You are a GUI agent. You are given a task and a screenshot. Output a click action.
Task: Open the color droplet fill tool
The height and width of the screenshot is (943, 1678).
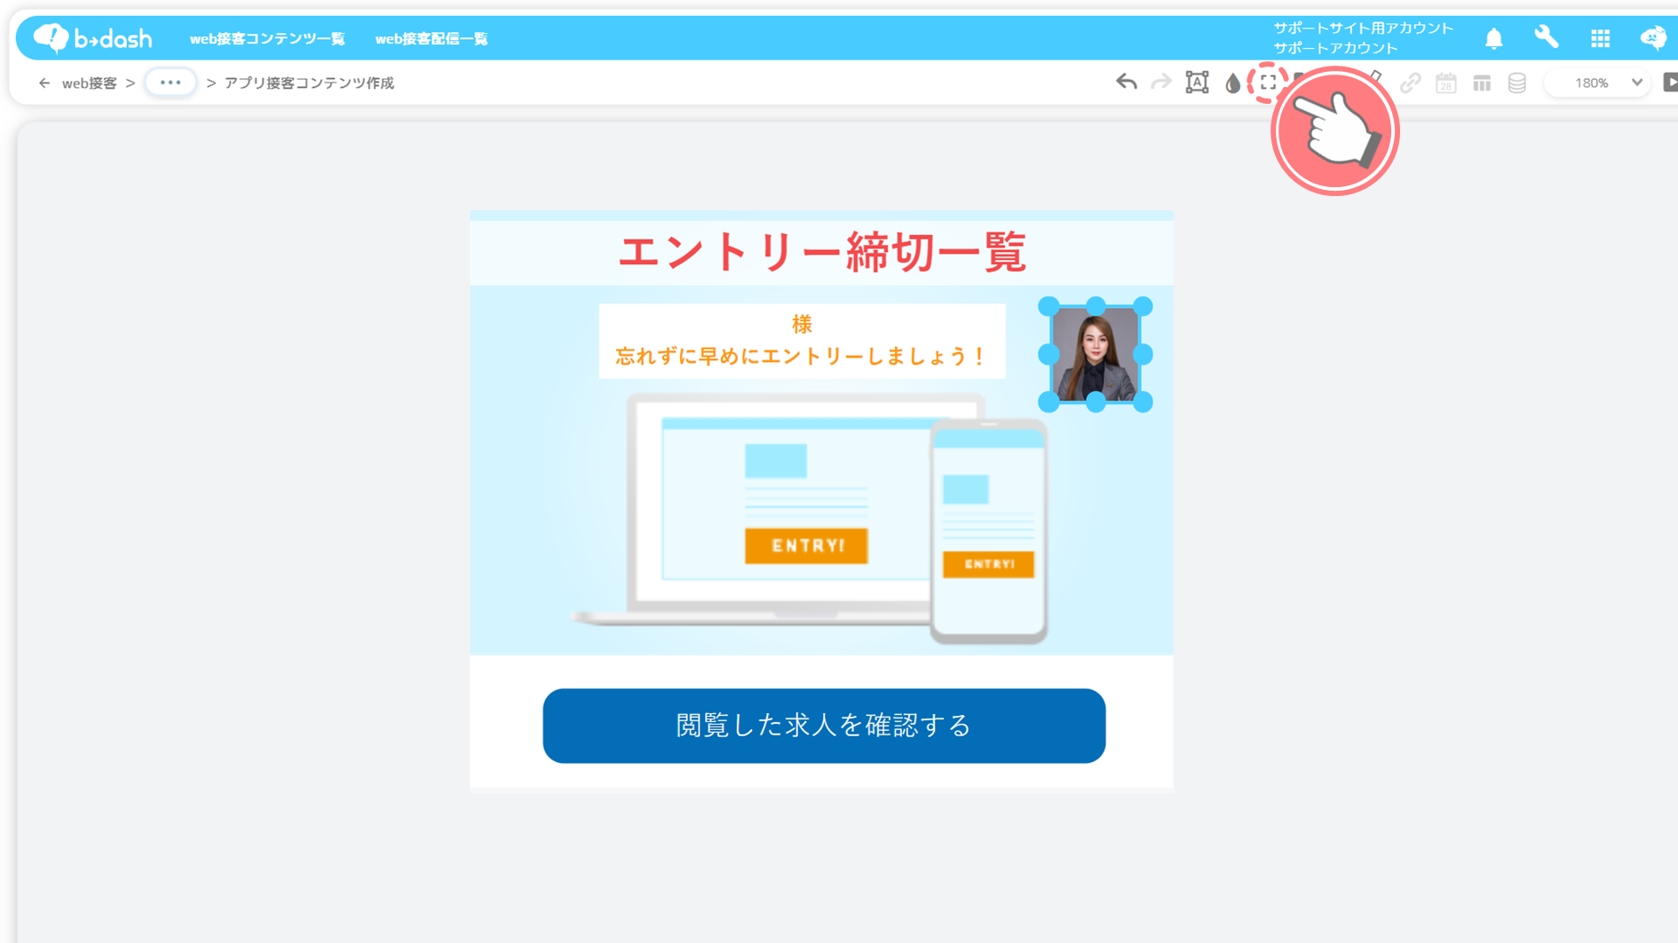click(1232, 83)
